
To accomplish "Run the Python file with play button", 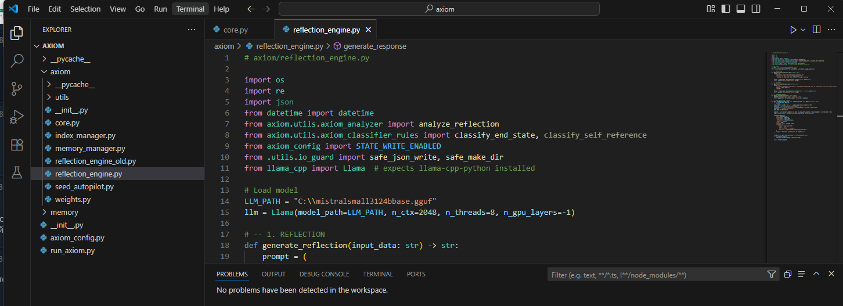I will click(793, 30).
